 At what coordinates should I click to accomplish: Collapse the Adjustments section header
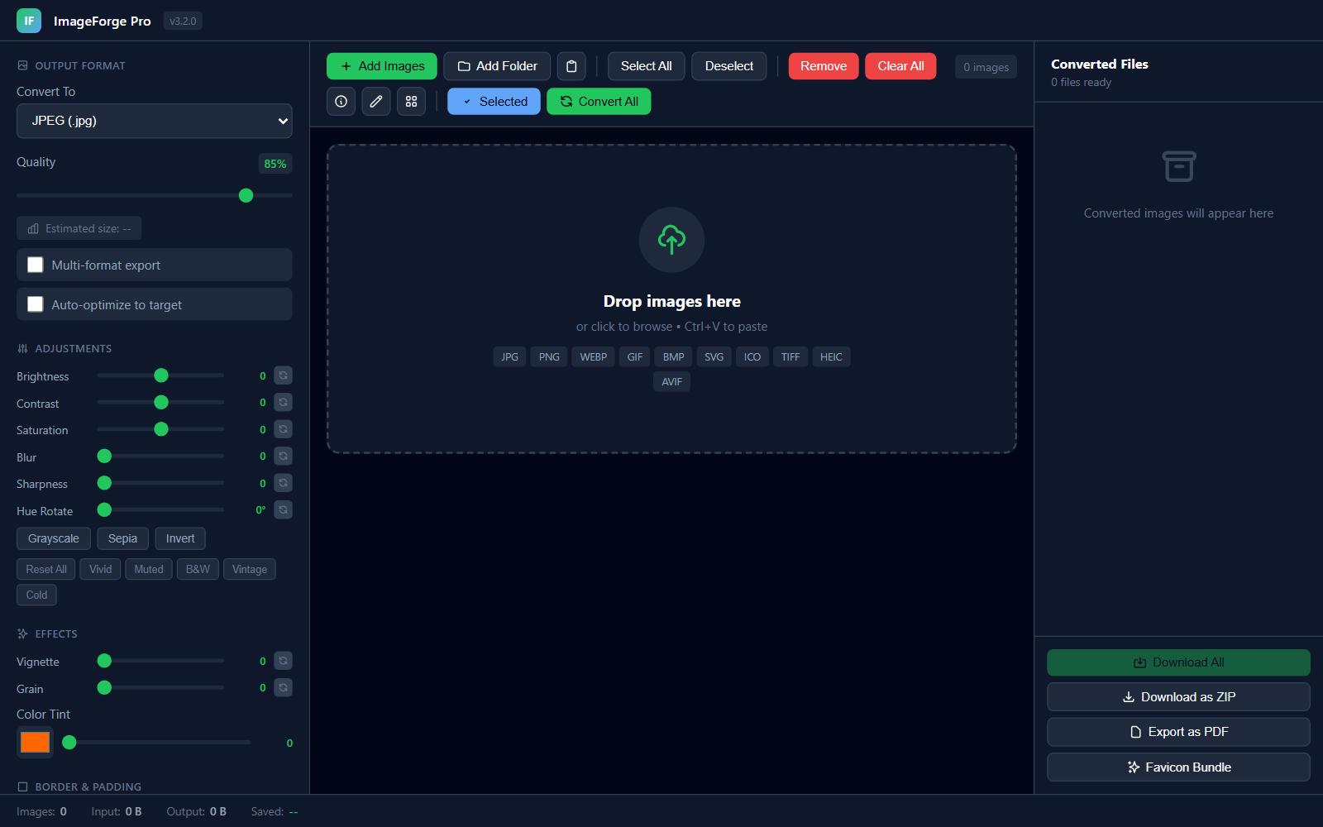point(73,348)
